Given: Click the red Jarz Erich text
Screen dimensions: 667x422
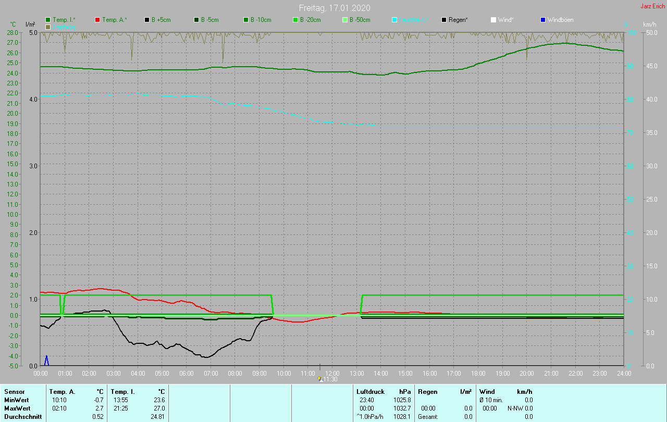Looking at the screenshot, I should click(652, 6).
